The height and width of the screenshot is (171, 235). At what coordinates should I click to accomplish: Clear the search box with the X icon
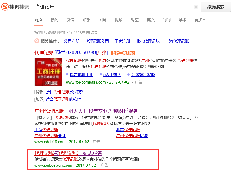(x=196, y=7)
